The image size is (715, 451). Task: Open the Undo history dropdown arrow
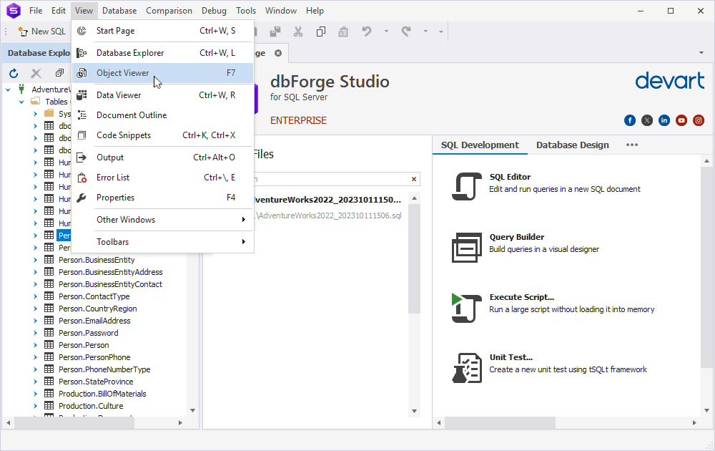point(386,31)
